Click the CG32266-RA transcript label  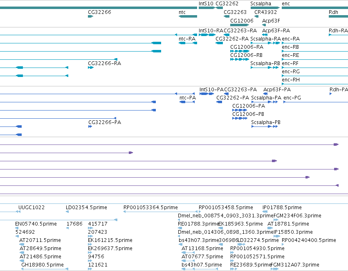[105, 63]
